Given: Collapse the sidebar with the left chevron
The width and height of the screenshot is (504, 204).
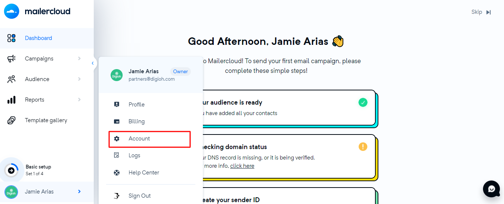Looking at the screenshot, I should 93,63.
